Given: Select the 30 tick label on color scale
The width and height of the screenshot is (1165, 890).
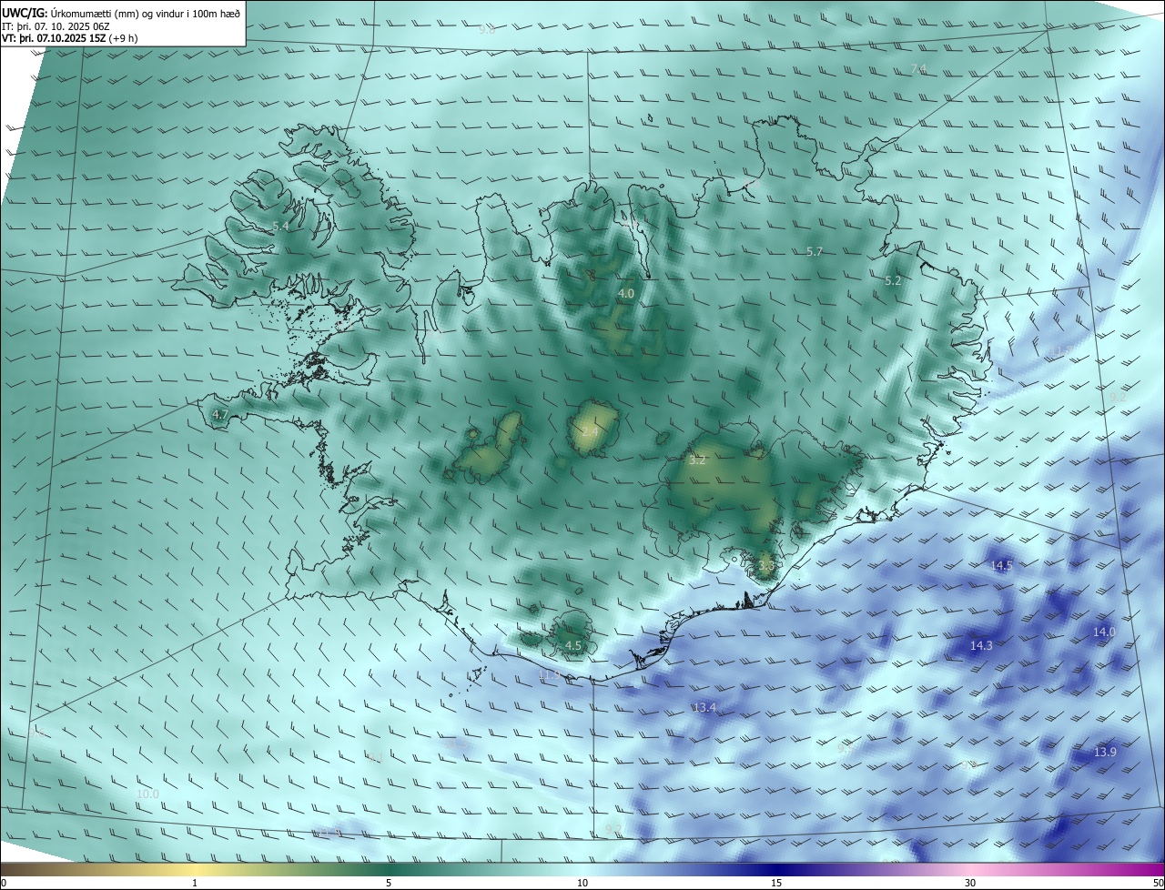Looking at the screenshot, I should (970, 883).
